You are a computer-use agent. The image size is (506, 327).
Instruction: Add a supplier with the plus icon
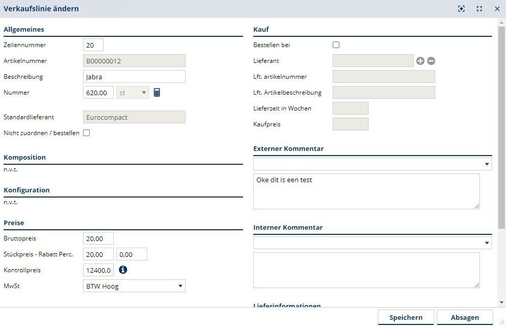[420, 61]
